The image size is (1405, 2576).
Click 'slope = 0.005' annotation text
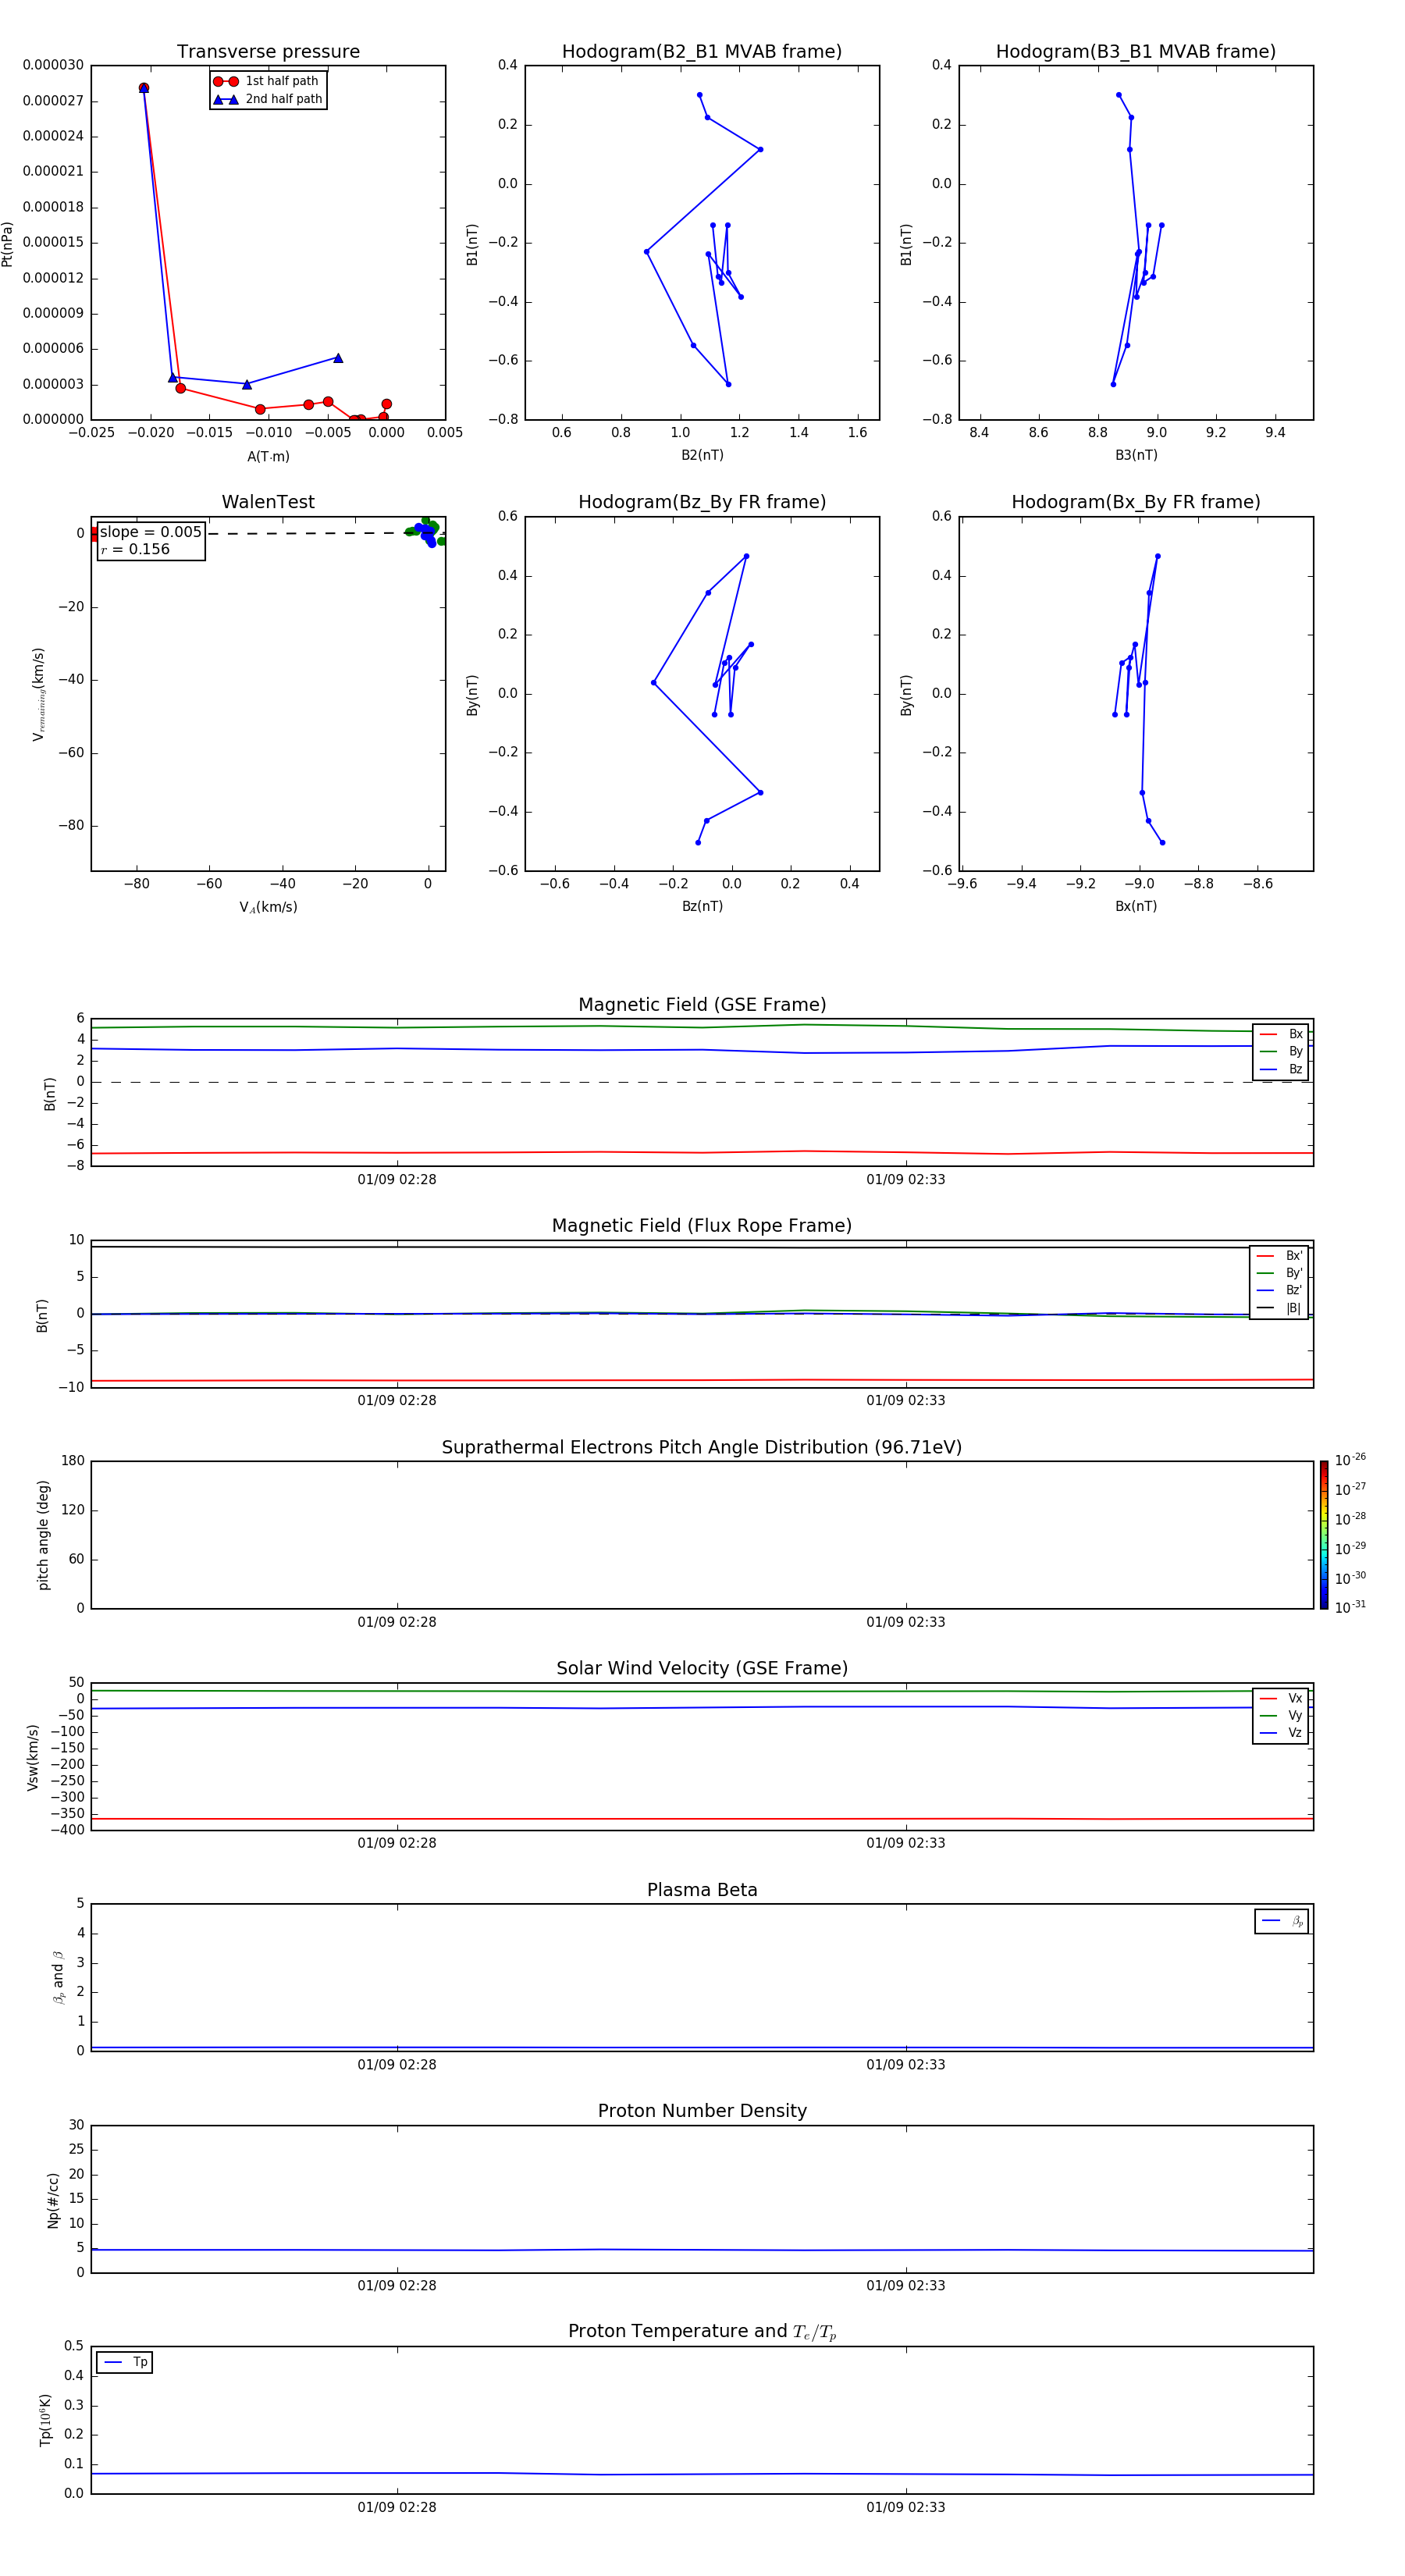pos(151,532)
